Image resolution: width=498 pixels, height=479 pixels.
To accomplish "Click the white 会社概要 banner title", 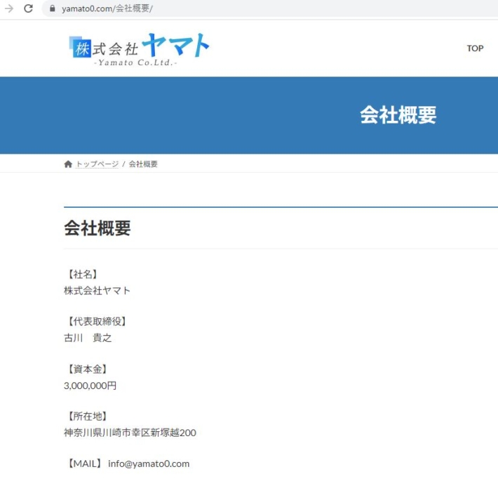I will tap(398, 115).
